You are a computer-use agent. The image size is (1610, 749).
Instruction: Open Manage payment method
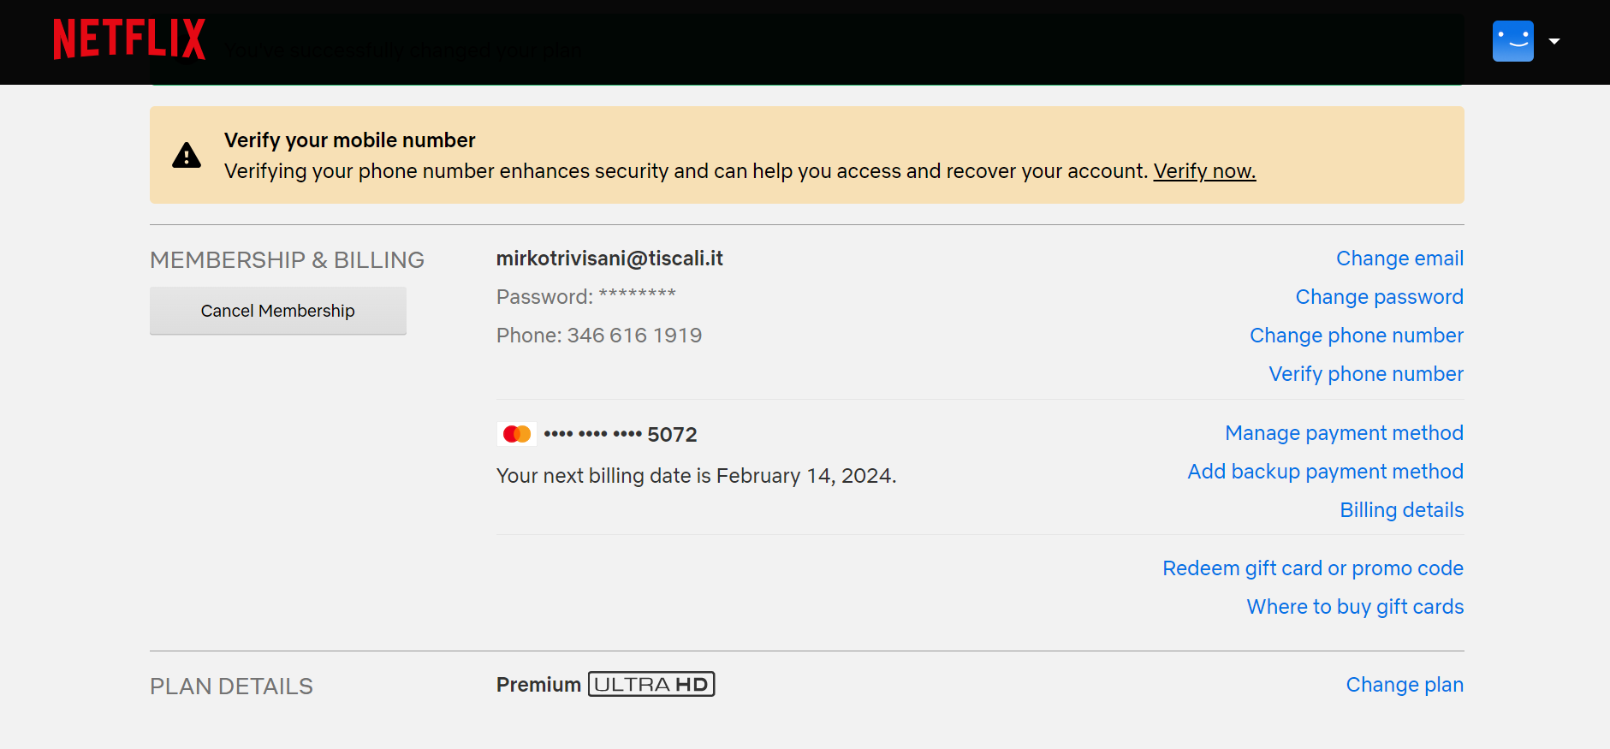1344,433
